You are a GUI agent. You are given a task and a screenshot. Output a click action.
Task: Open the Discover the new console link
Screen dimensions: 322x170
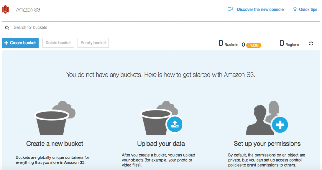point(260,10)
